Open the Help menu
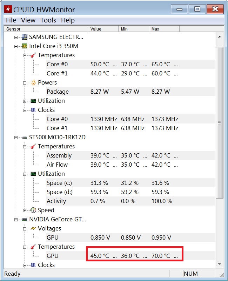Image resolution: width=228 pixels, height=281 pixels. pyautogui.click(x=68, y=20)
